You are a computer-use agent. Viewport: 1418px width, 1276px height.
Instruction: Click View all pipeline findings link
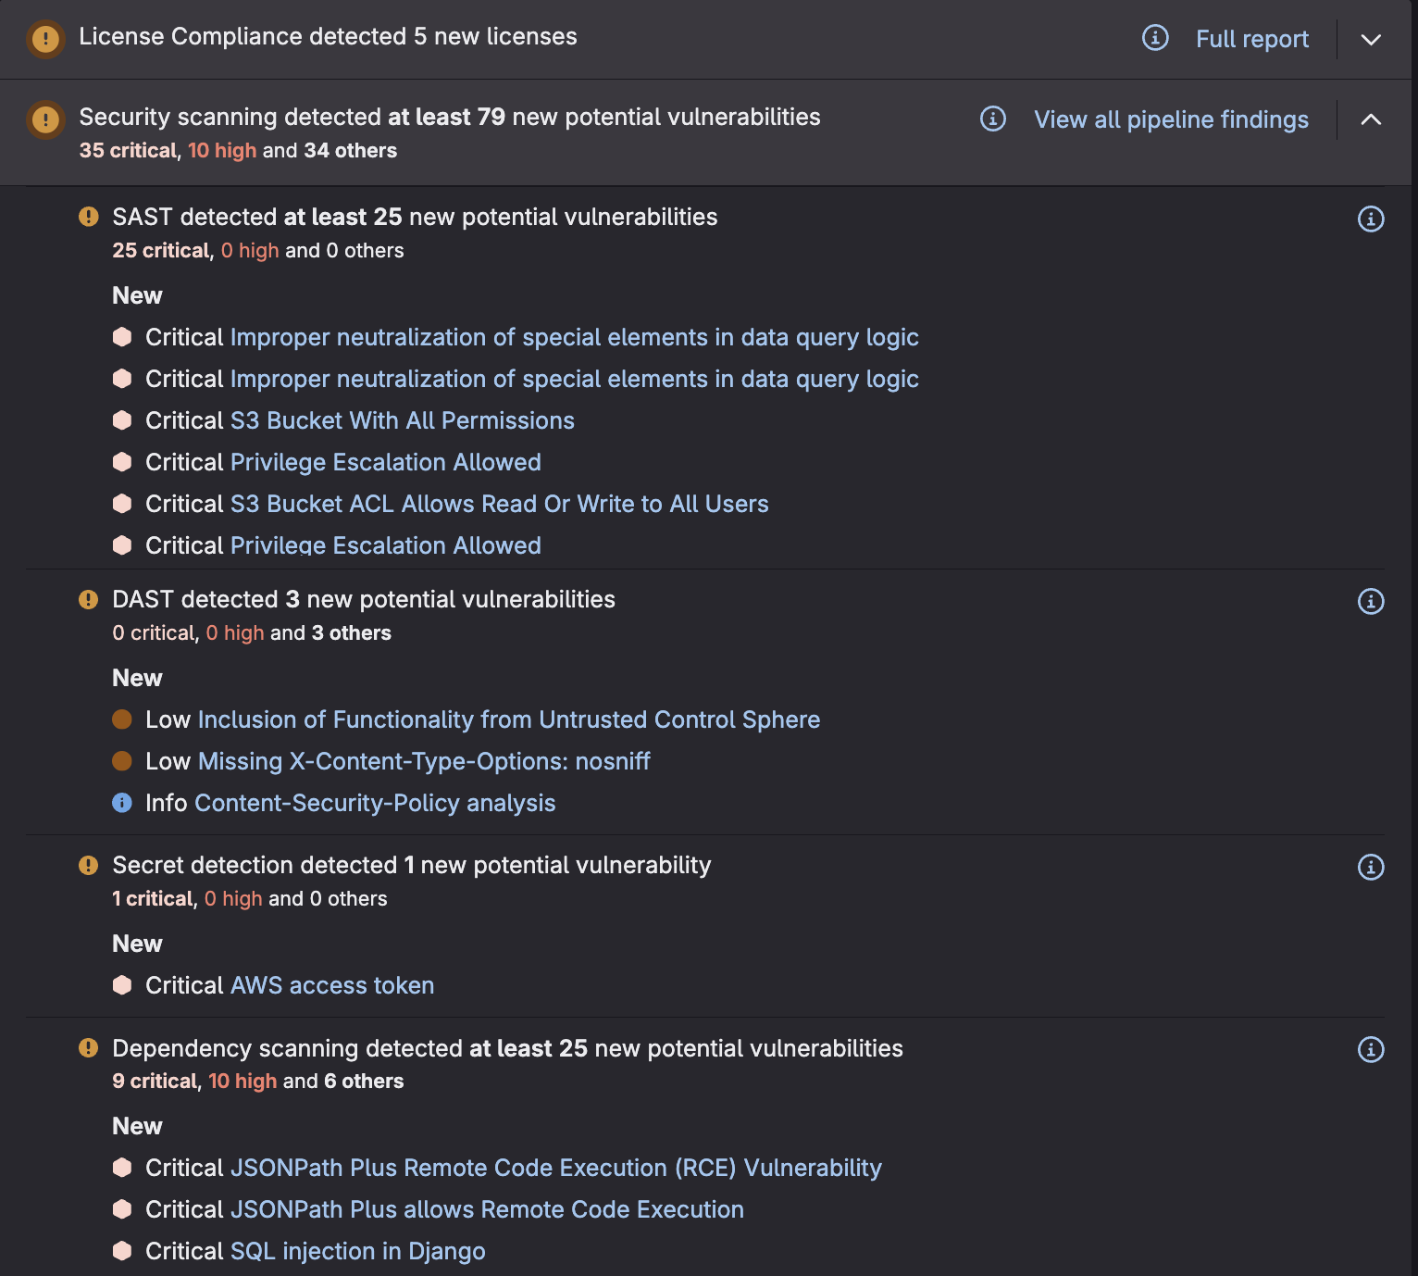point(1171,119)
